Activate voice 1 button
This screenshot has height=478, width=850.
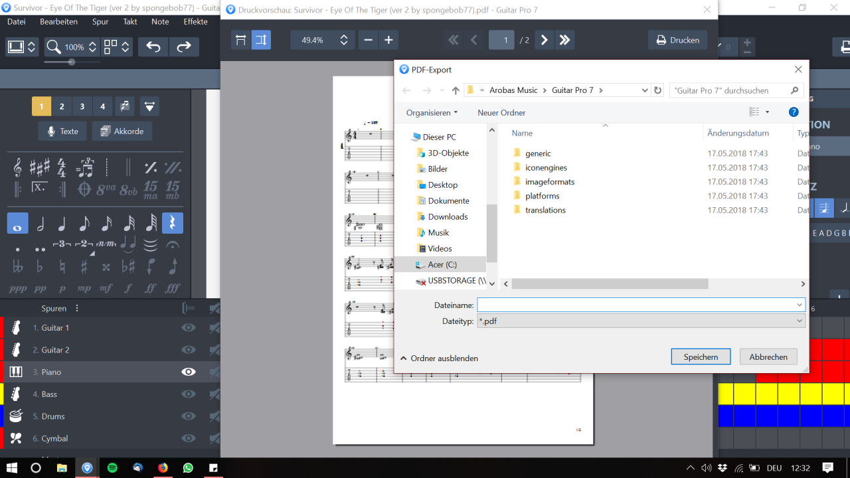pos(41,106)
